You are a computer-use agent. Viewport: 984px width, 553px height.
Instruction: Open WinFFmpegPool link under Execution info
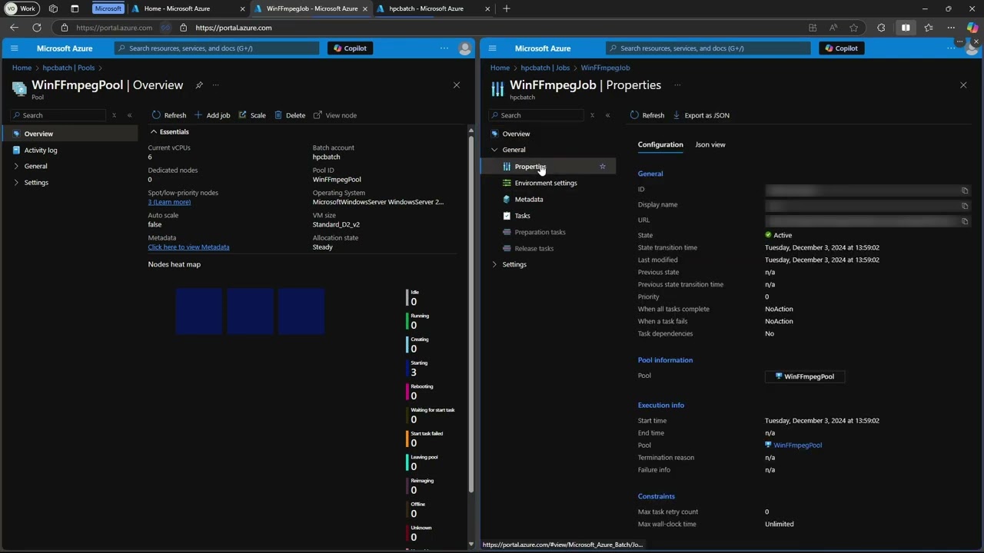click(797, 445)
